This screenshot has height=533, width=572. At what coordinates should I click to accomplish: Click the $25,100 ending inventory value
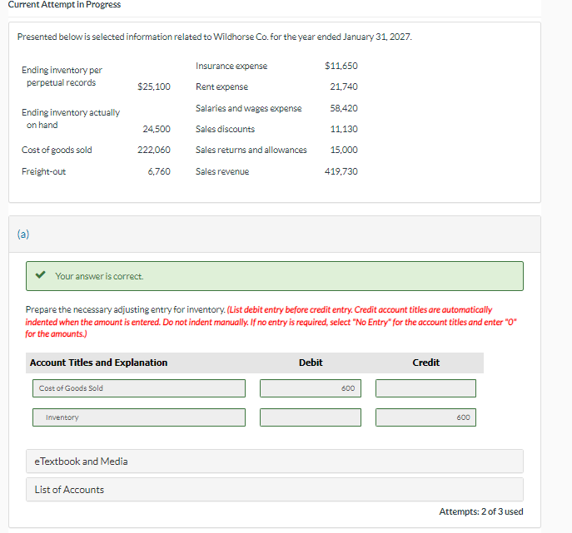coord(153,86)
